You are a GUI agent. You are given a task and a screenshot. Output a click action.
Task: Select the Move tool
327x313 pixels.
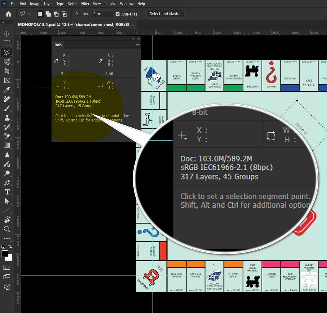[x=7, y=34]
